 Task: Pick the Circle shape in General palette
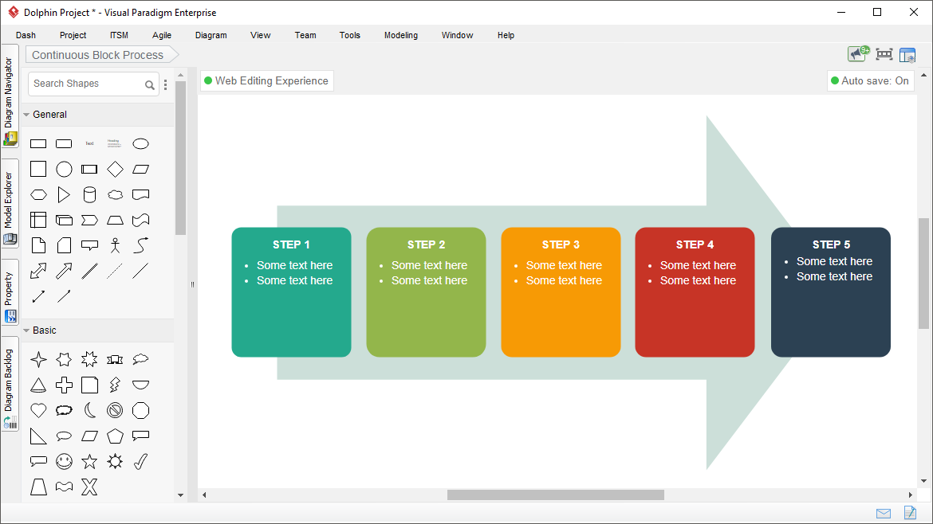[64, 170]
